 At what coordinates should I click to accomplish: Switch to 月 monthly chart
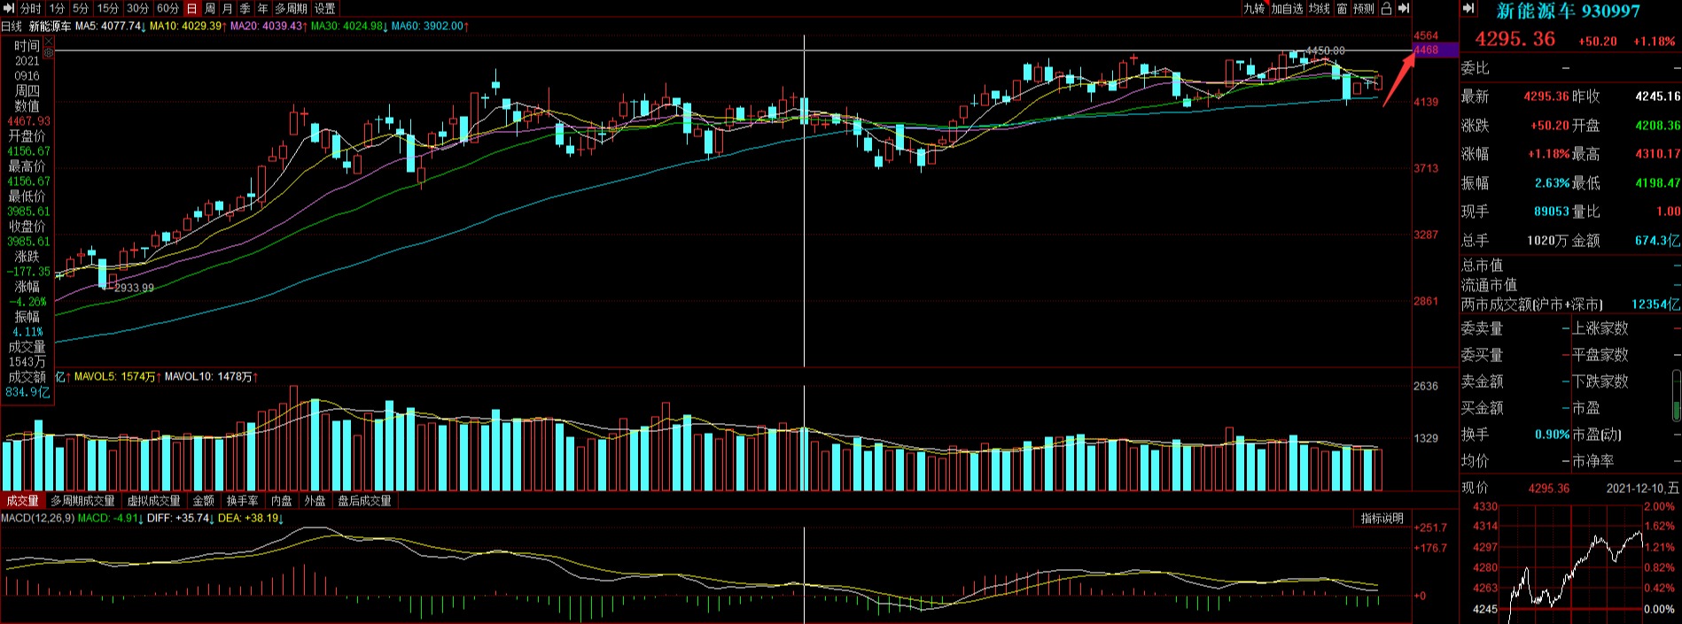(x=228, y=8)
